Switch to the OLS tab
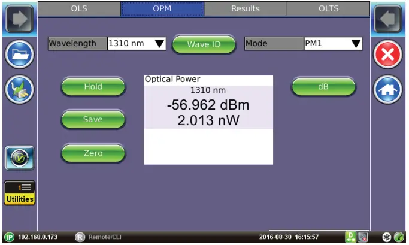This screenshot has height=245, width=409. coord(79,8)
